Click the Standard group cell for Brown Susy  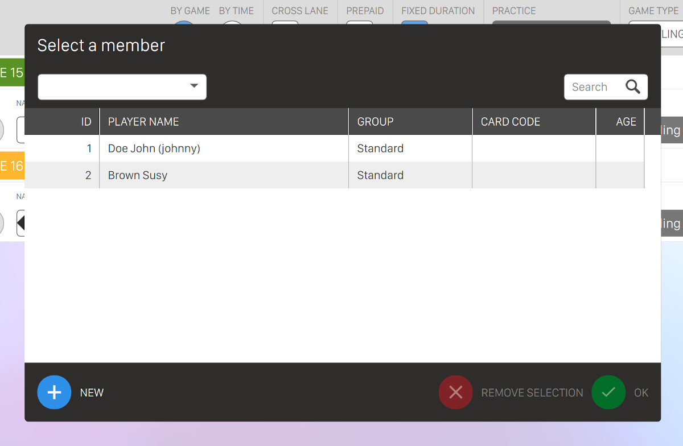point(380,175)
